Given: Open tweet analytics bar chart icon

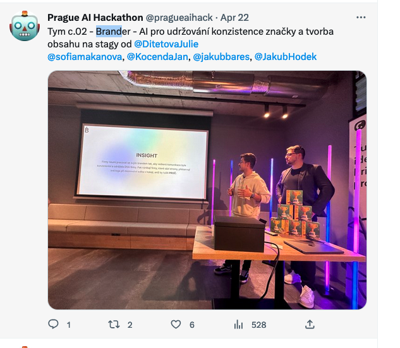Looking at the screenshot, I should point(238,325).
